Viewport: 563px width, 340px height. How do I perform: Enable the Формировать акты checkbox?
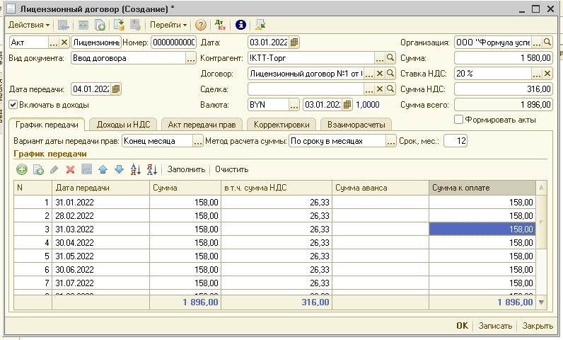(x=458, y=120)
